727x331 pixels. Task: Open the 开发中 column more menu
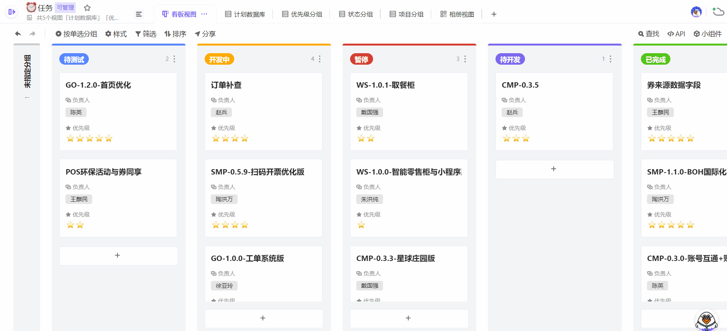pos(320,59)
